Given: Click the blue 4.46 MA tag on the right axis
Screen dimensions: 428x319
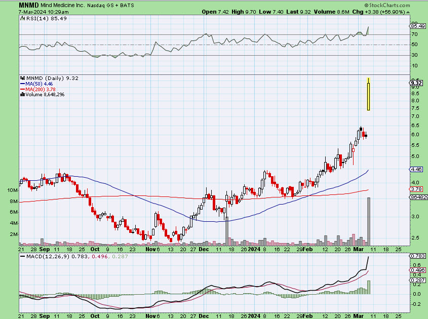Looking at the screenshot, I should coord(416,170).
